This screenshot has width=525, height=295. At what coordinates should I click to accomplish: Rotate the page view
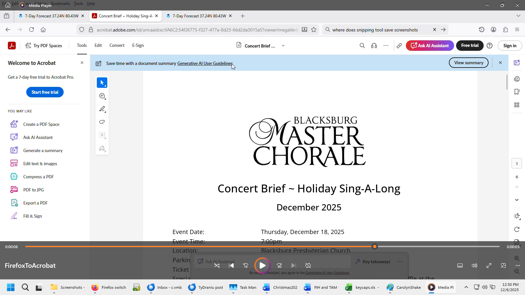pyautogui.click(x=517, y=229)
